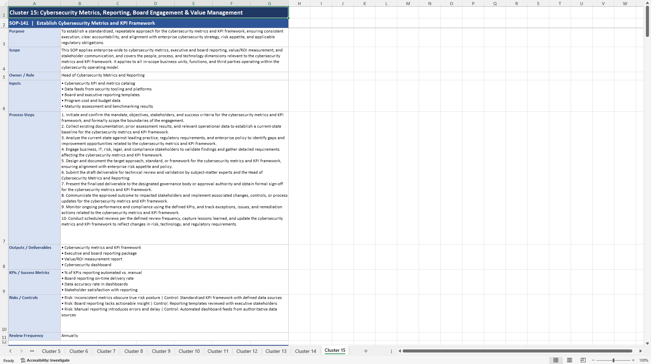Click horizontal scrollbar right arrow
Viewport: 651px width, 364px height.
pyautogui.click(x=640, y=351)
